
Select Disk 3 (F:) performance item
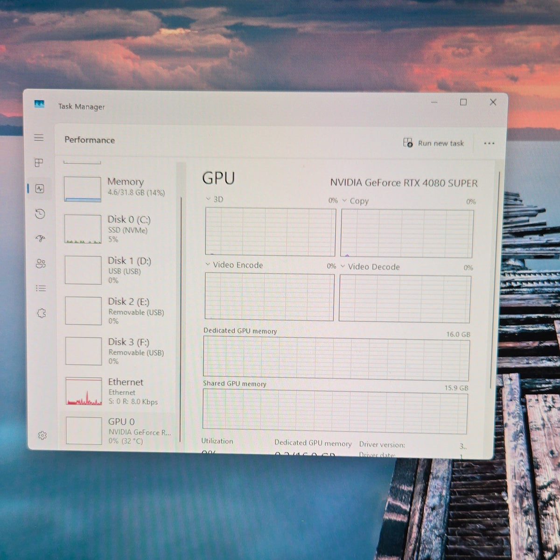[x=118, y=351]
